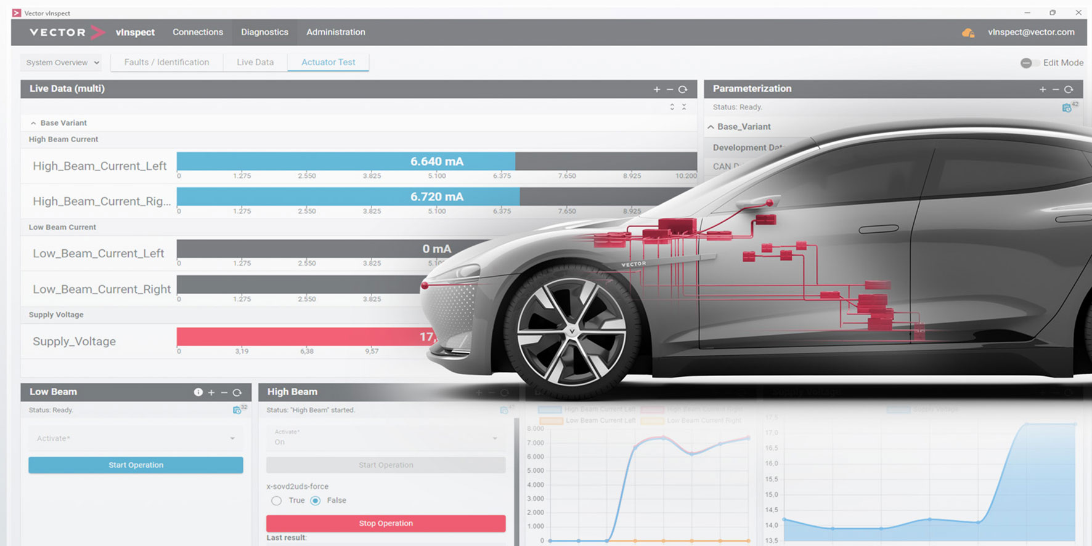Screen dimensions: 1092x546
Task: Switch to Faults / Identification tab
Action: [x=166, y=62]
